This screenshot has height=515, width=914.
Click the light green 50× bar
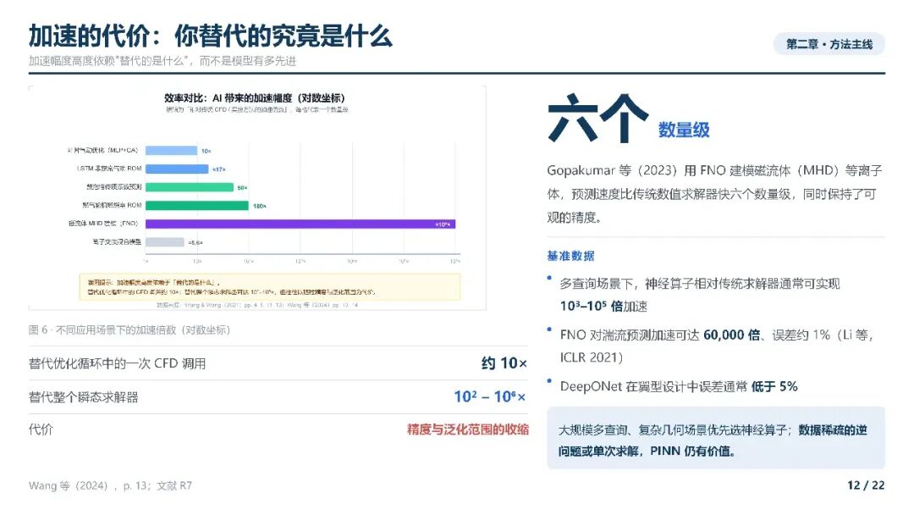190,187
